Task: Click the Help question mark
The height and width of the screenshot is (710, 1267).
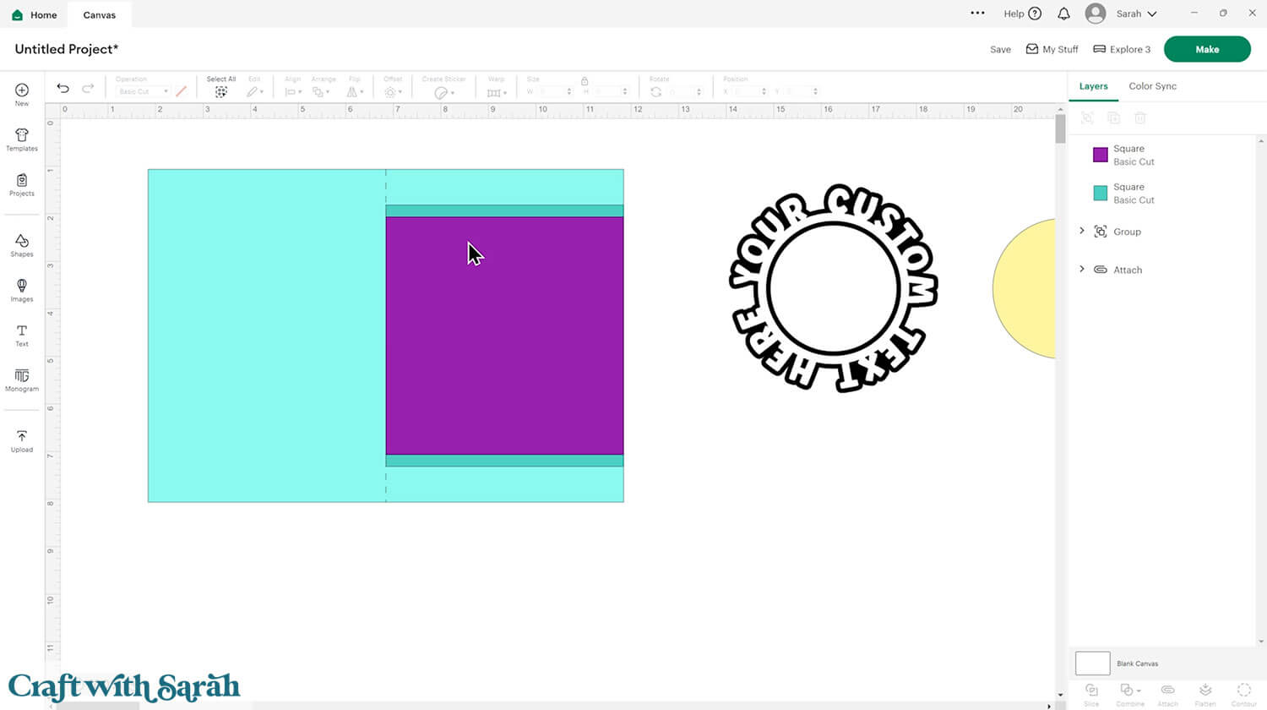Action: (1035, 14)
